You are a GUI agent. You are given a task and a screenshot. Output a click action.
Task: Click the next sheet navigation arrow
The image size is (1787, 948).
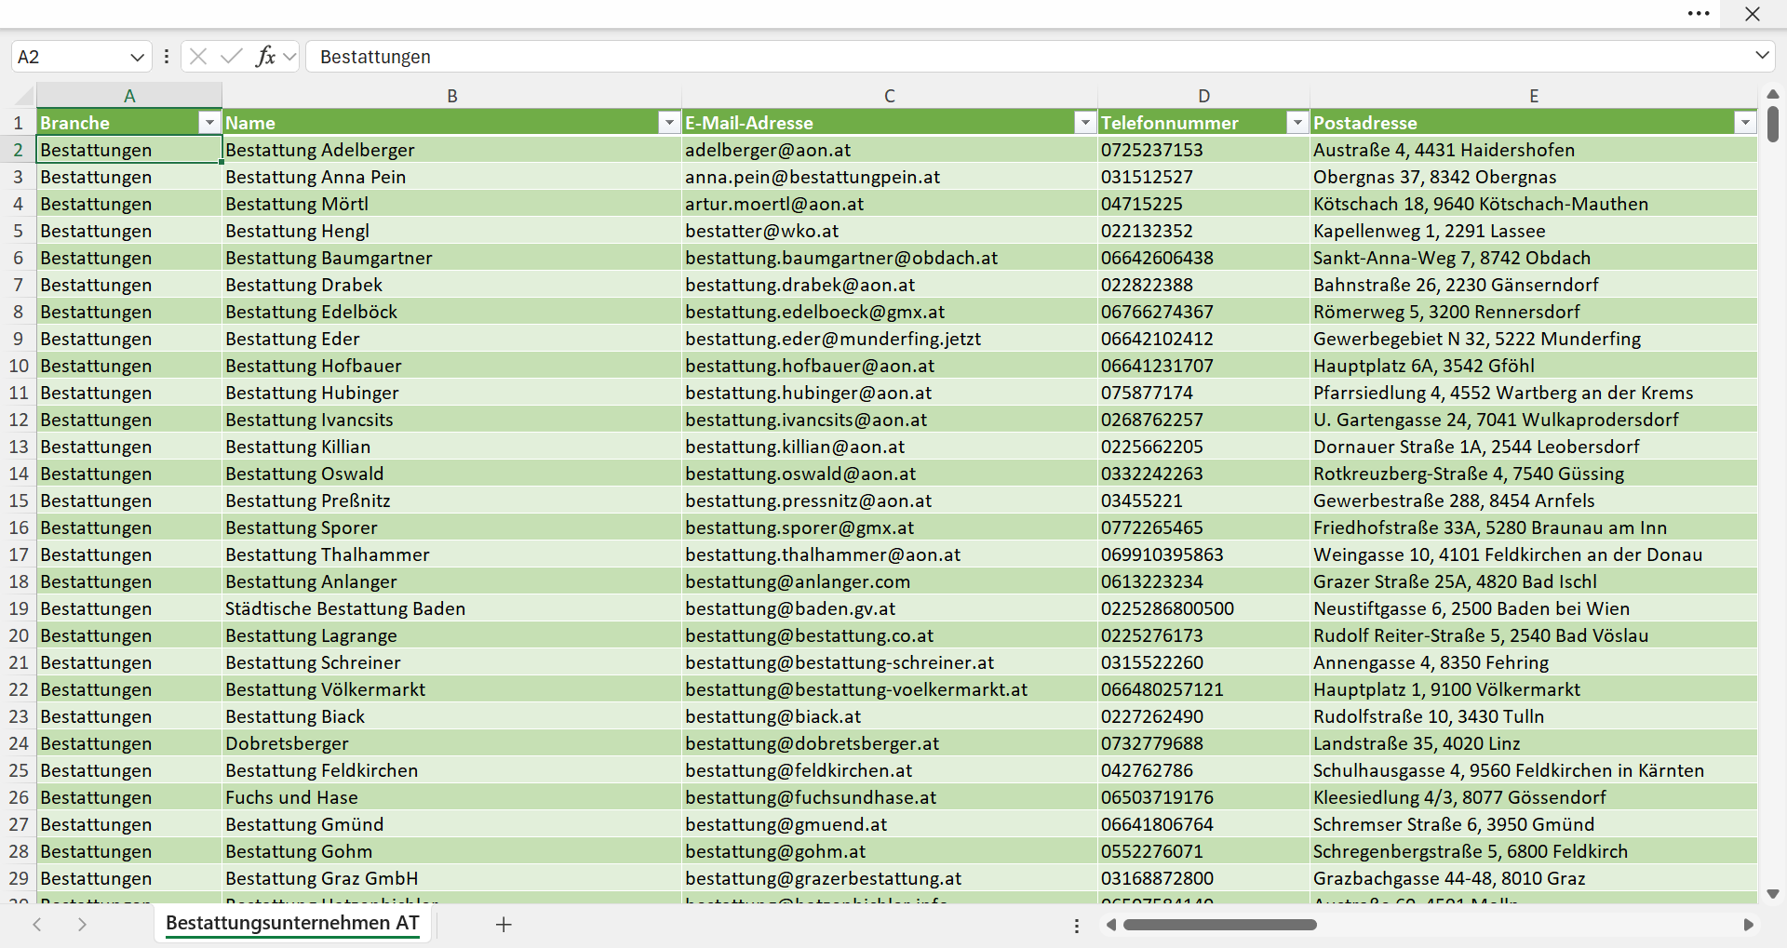(82, 925)
